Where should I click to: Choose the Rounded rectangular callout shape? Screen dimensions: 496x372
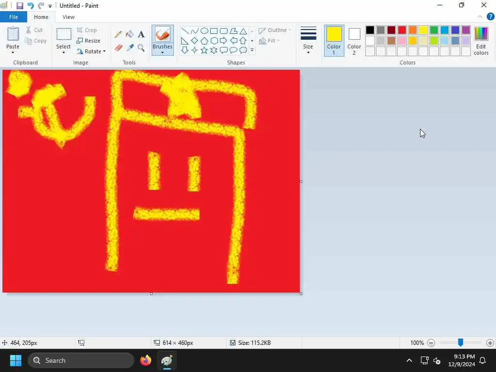tap(224, 50)
